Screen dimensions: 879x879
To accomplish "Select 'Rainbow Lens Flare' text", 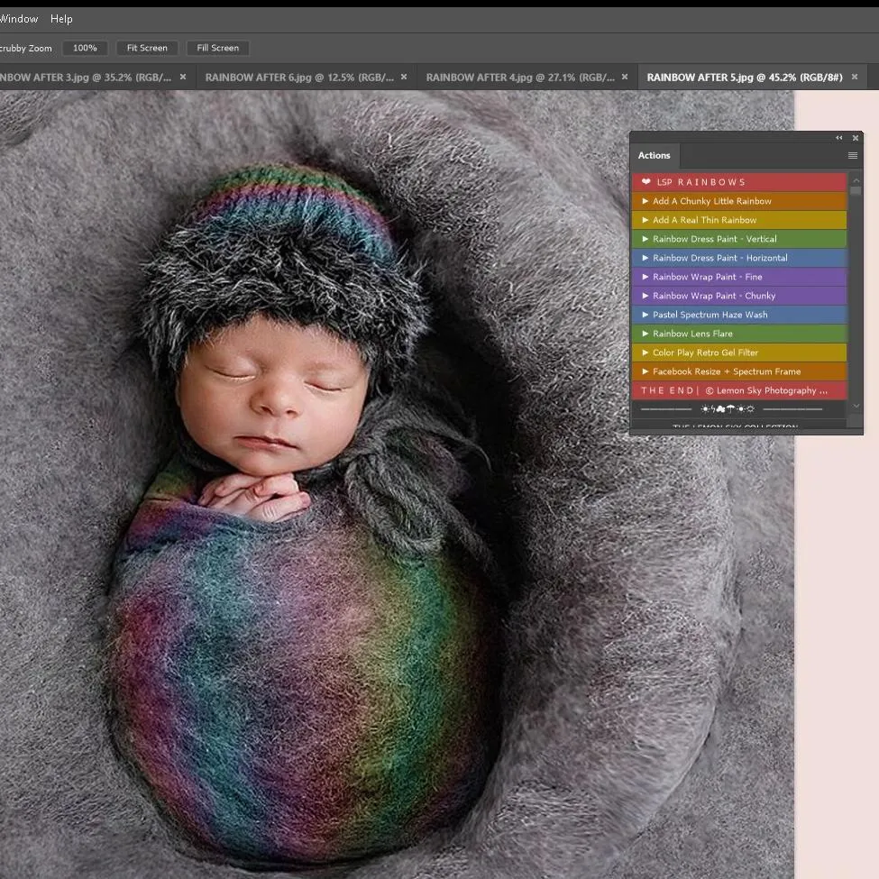I will (x=693, y=334).
